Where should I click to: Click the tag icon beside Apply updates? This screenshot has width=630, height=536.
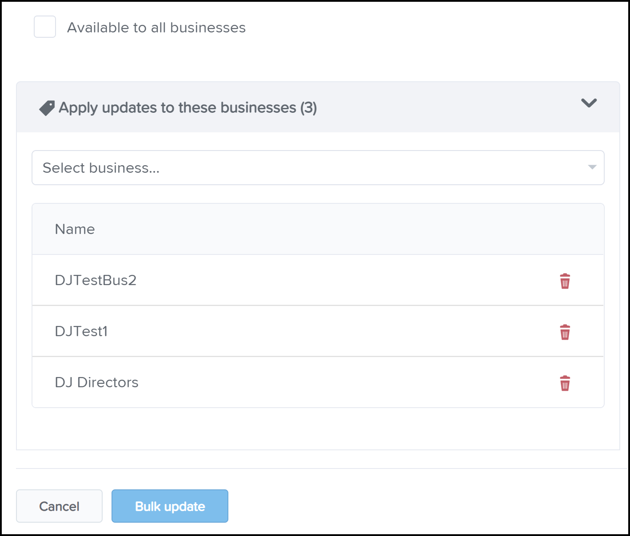(47, 108)
